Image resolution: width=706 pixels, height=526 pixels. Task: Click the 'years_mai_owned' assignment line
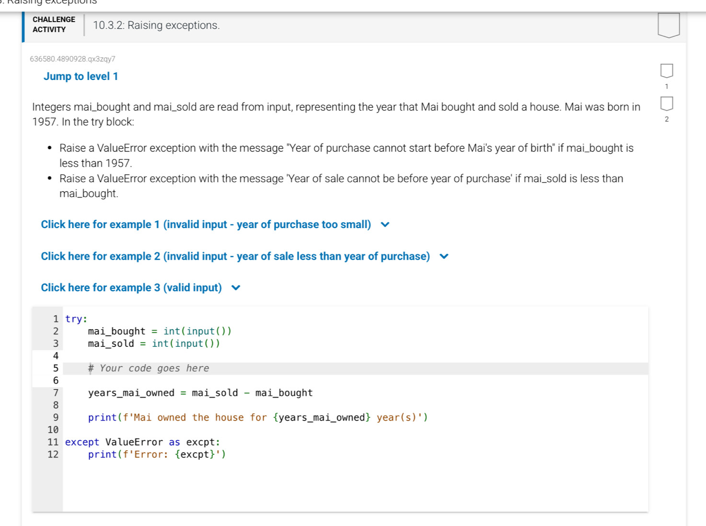coord(200,393)
